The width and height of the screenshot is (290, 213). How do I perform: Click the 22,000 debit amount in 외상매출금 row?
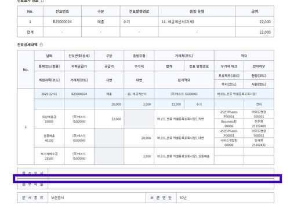(x=109, y=119)
